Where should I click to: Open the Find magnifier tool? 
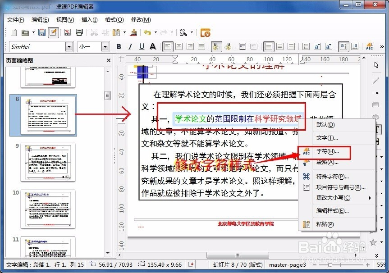[183, 32]
